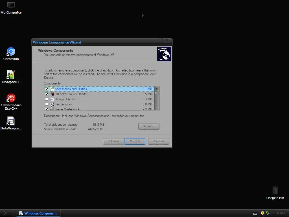Viewport: 289px width, 217px height.
Task: Enable the Browser Choice checkbox
Action: coord(47,99)
